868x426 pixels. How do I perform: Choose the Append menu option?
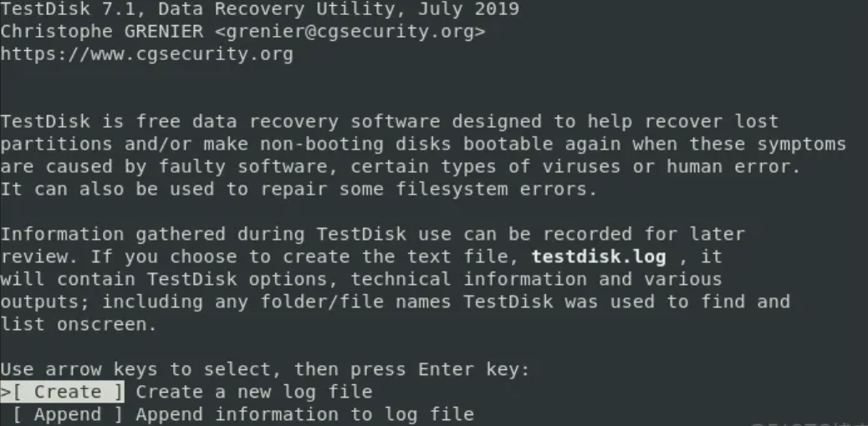[x=67, y=414]
